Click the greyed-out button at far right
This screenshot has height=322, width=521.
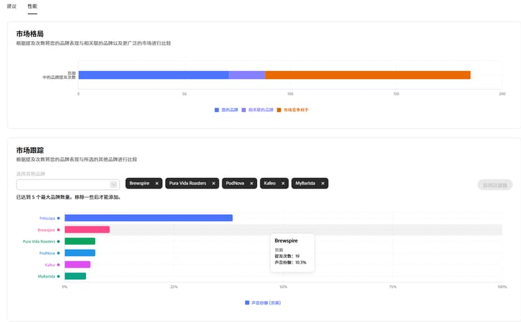tap(495, 185)
